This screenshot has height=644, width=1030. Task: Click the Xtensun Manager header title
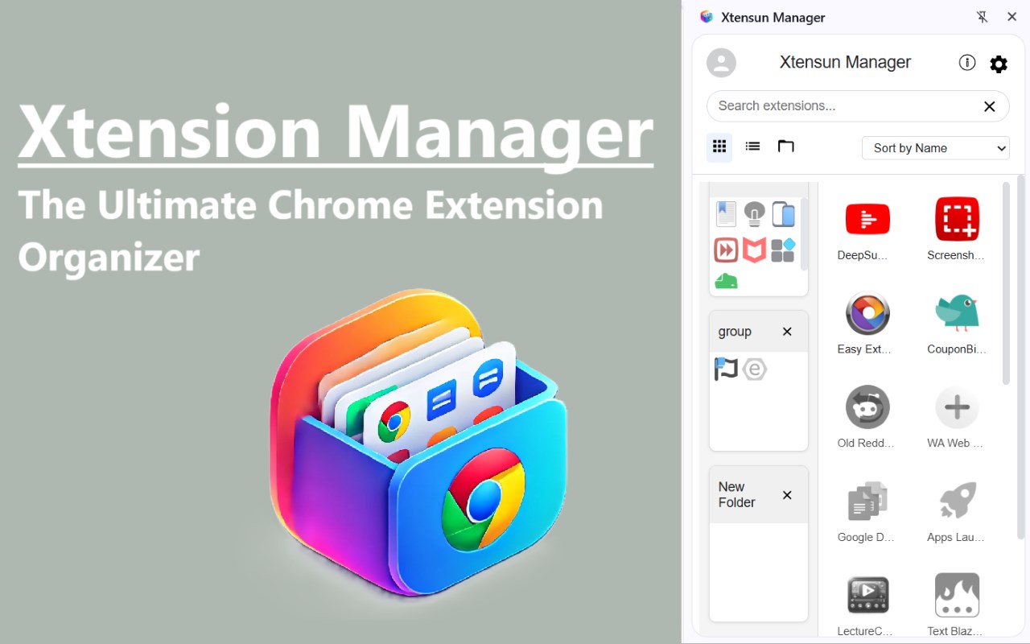click(845, 62)
